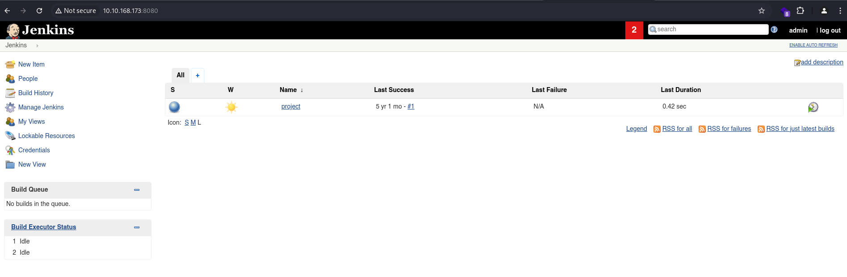Go back using browser back arrow
Image resolution: width=847 pixels, height=277 pixels.
[7, 11]
